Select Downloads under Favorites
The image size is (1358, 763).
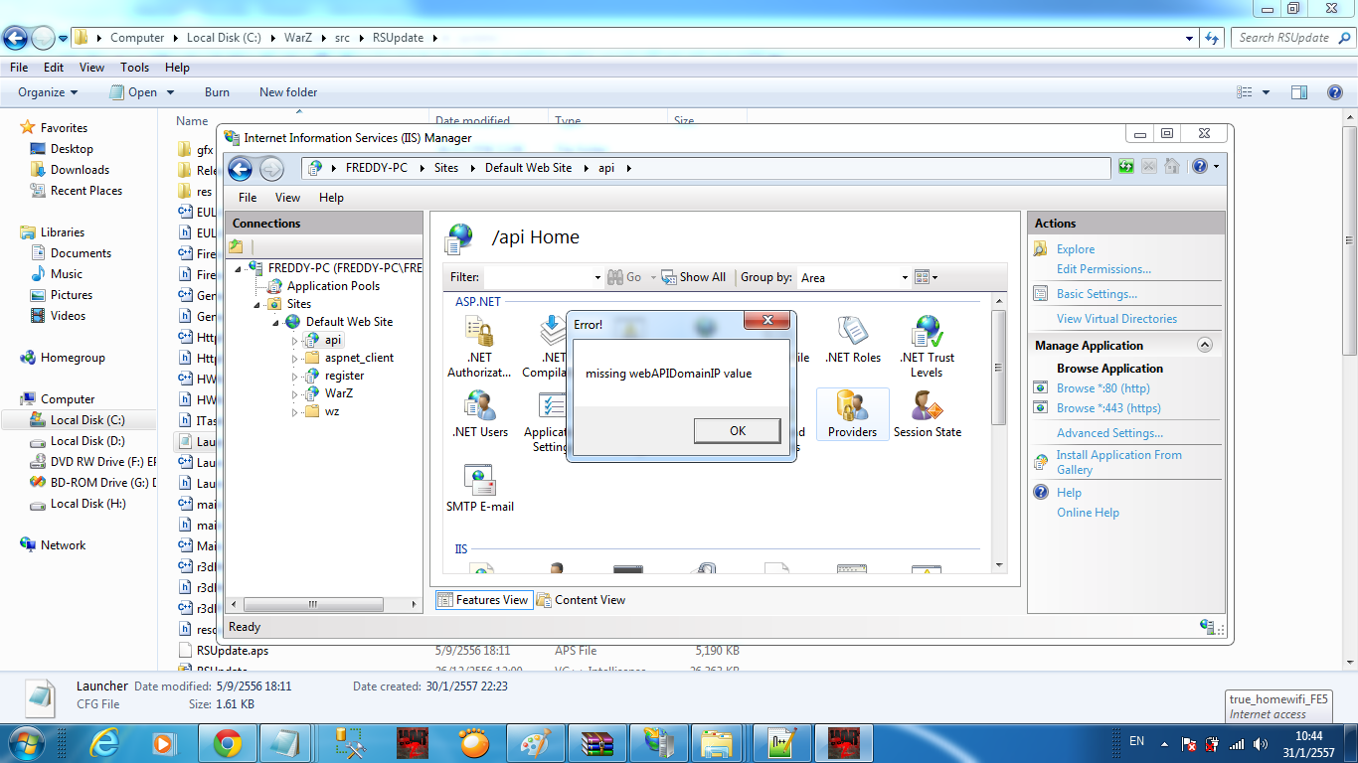(80, 170)
